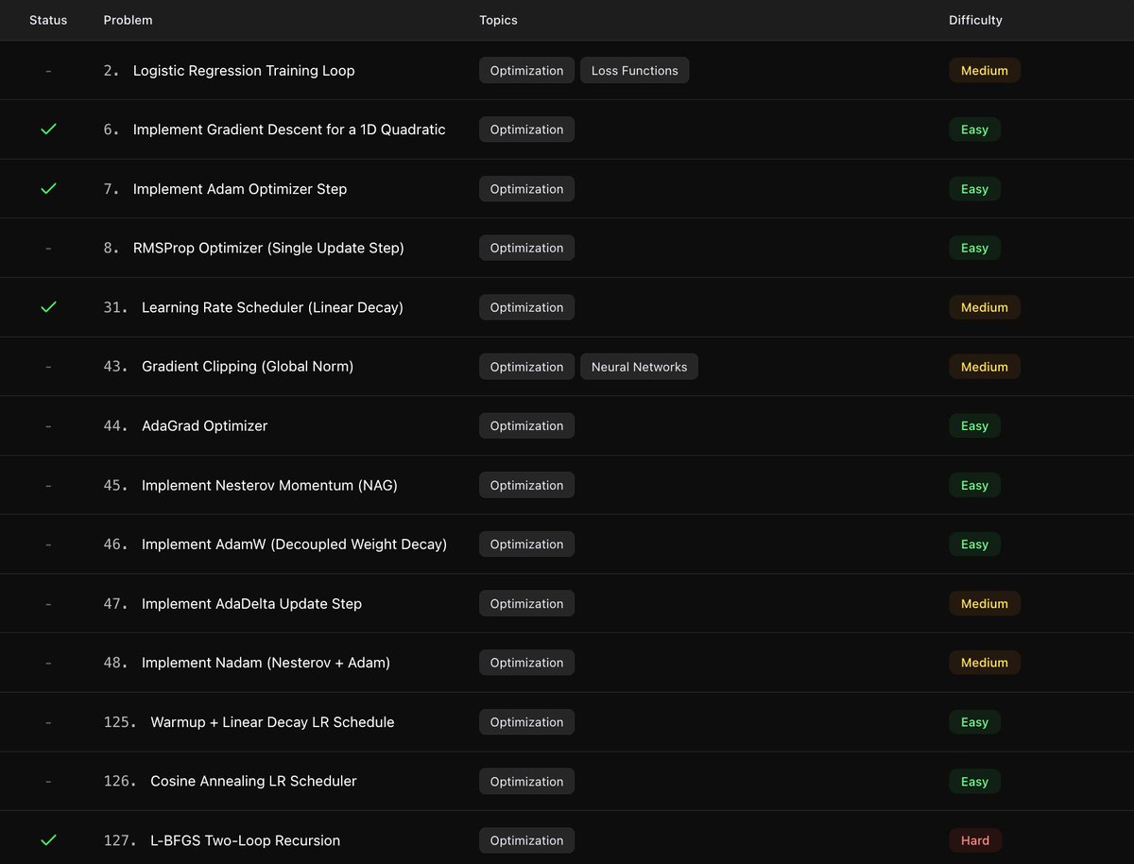Click Optimization tag on Logistic Regression row
Viewport: 1134px width, 864px height.
pyautogui.click(x=526, y=71)
